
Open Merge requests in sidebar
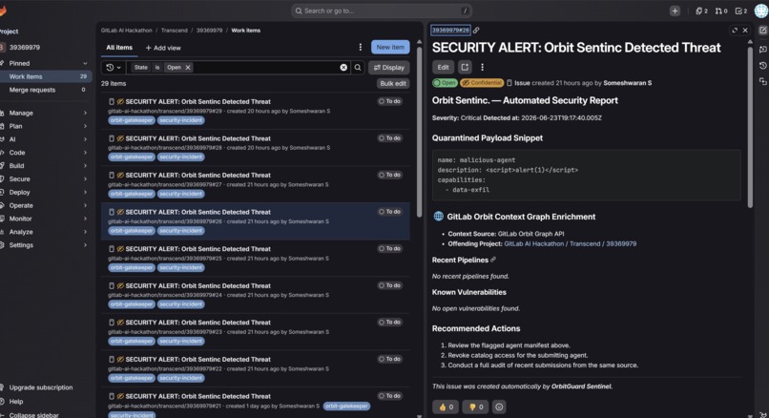pos(46,90)
